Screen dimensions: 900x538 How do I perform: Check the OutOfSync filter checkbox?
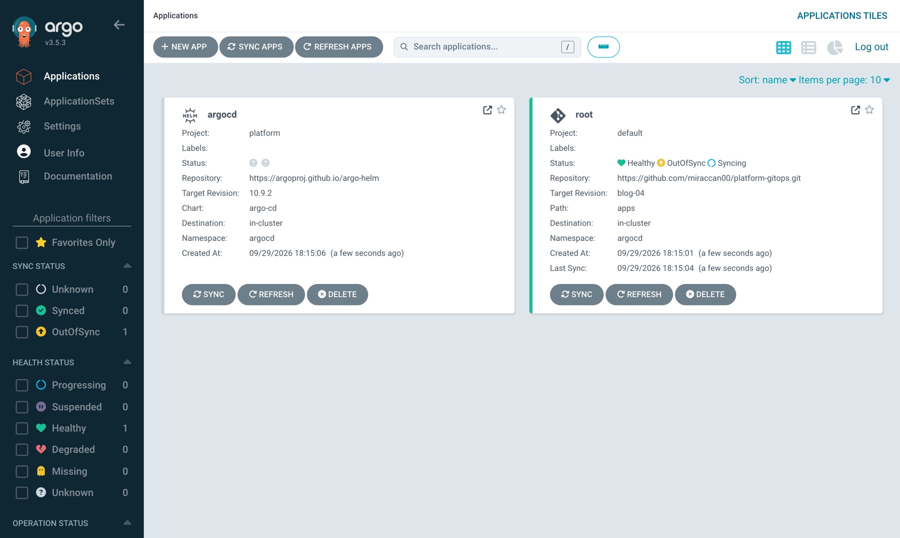pyautogui.click(x=22, y=332)
